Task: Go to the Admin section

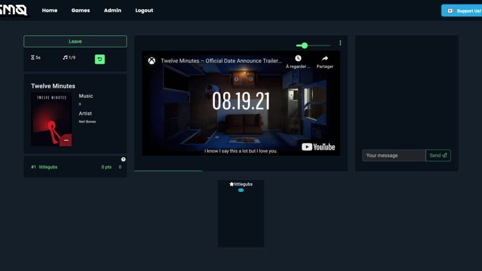Action: [112, 10]
